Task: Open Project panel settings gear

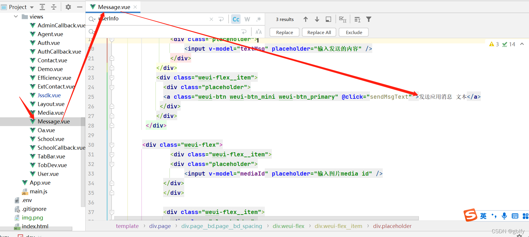Action: [x=68, y=7]
